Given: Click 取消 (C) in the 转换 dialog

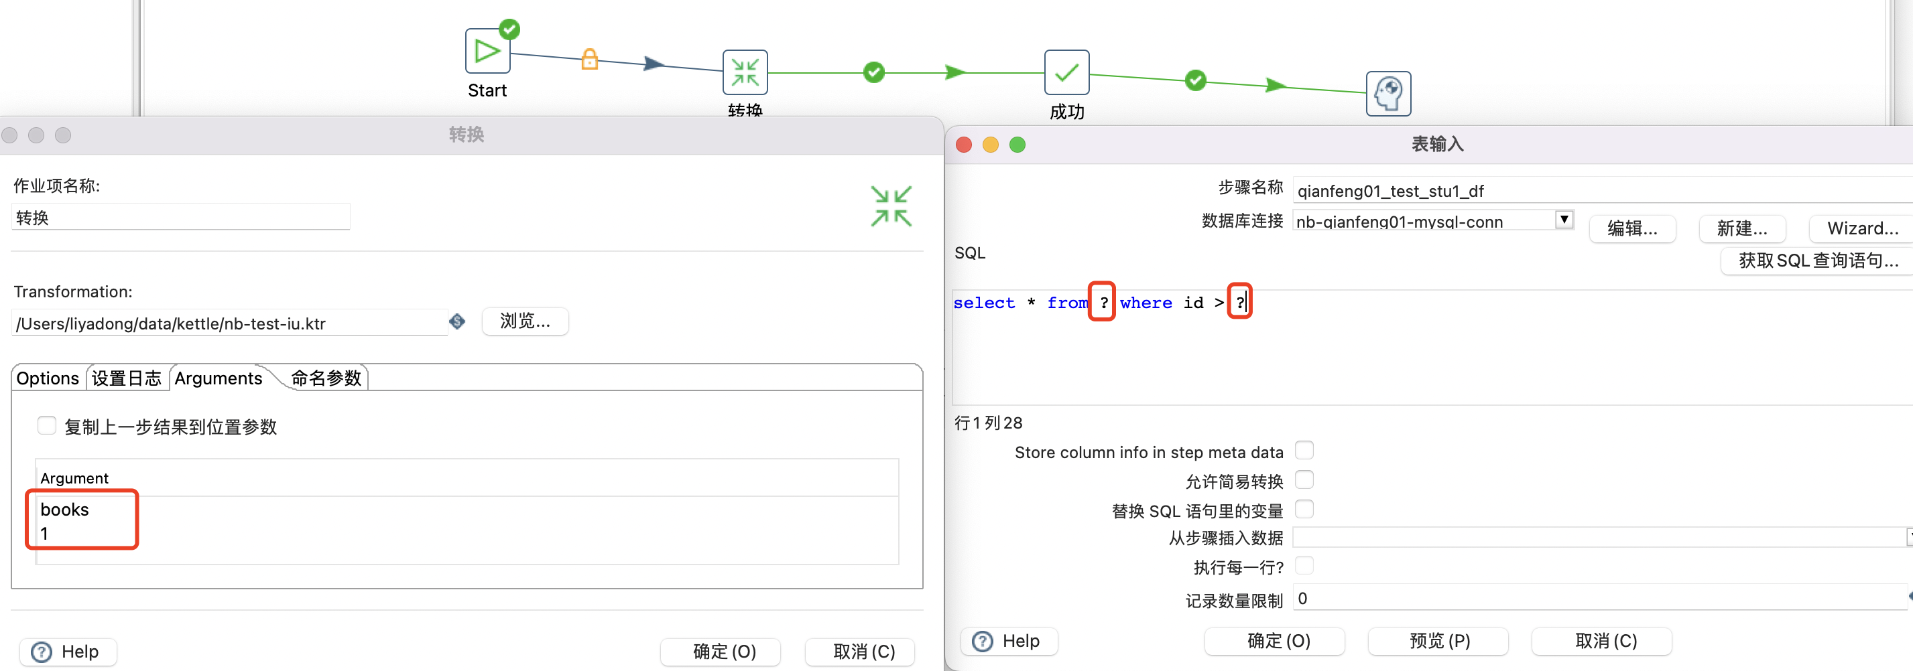Looking at the screenshot, I should 860,652.
